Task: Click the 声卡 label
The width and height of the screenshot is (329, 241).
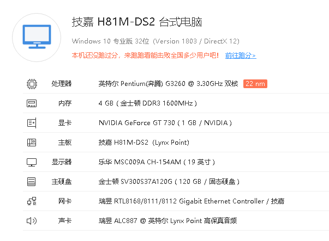Action: (x=65, y=221)
